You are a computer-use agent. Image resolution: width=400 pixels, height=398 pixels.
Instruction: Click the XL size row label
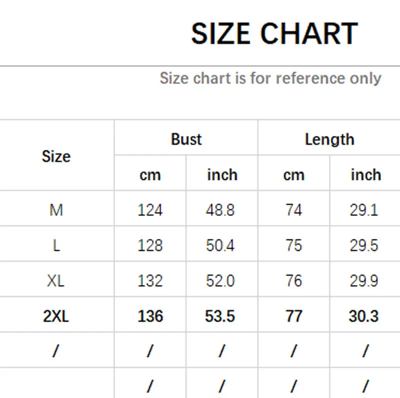[55, 281]
